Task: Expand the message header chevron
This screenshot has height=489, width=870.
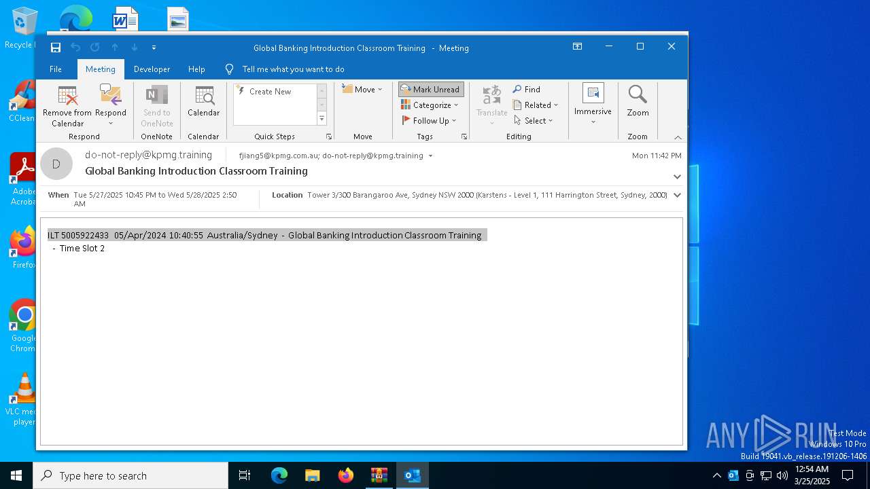Action: (677, 177)
